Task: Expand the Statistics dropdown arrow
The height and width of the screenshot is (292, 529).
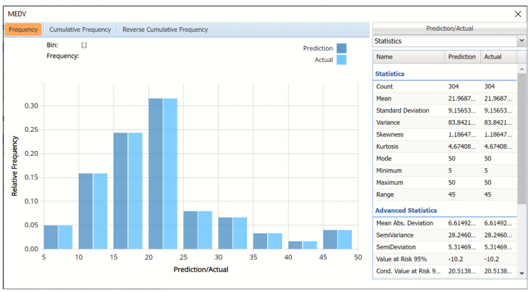Action: pos(522,41)
